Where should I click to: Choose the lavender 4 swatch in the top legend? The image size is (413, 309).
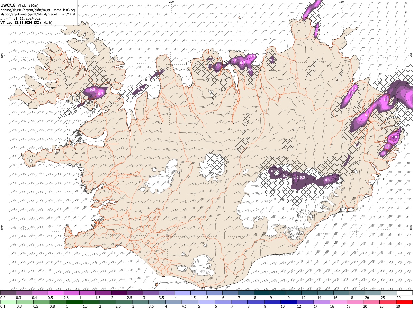click(182, 293)
